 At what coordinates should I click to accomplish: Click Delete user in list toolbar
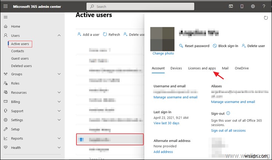(134, 35)
